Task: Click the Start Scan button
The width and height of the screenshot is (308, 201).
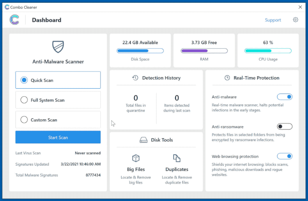Action: (58, 137)
